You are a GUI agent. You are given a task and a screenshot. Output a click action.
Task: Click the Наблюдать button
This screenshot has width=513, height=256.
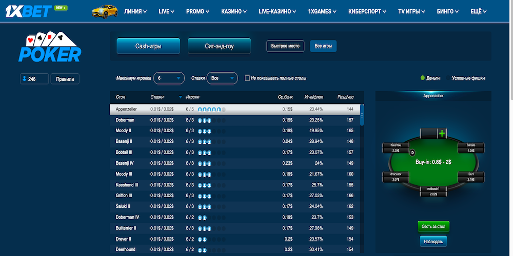(433, 241)
